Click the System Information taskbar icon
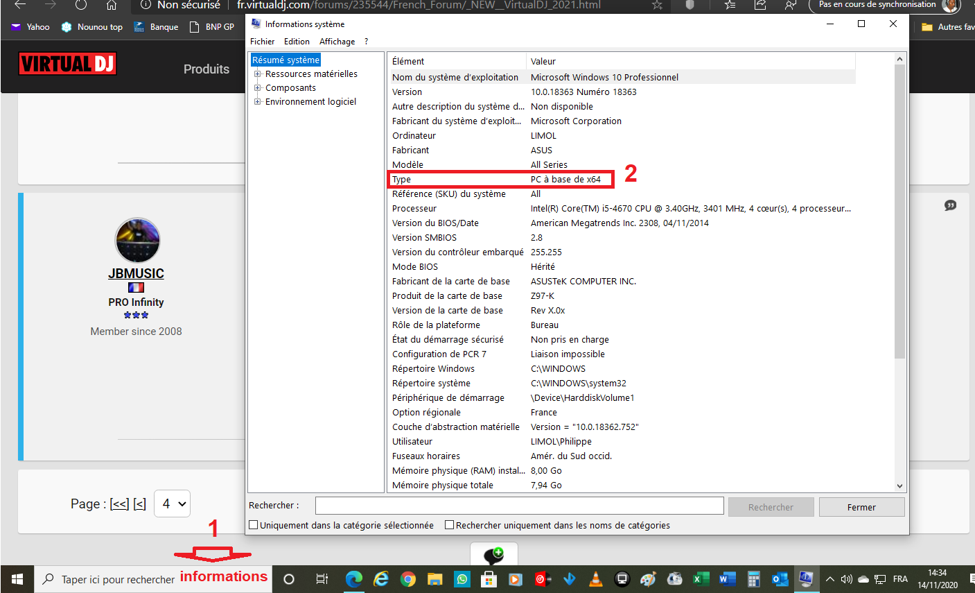 click(806, 579)
